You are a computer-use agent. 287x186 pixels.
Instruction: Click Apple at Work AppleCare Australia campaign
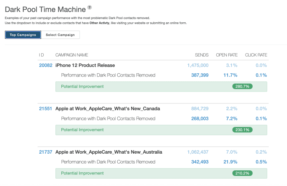pos(109,152)
